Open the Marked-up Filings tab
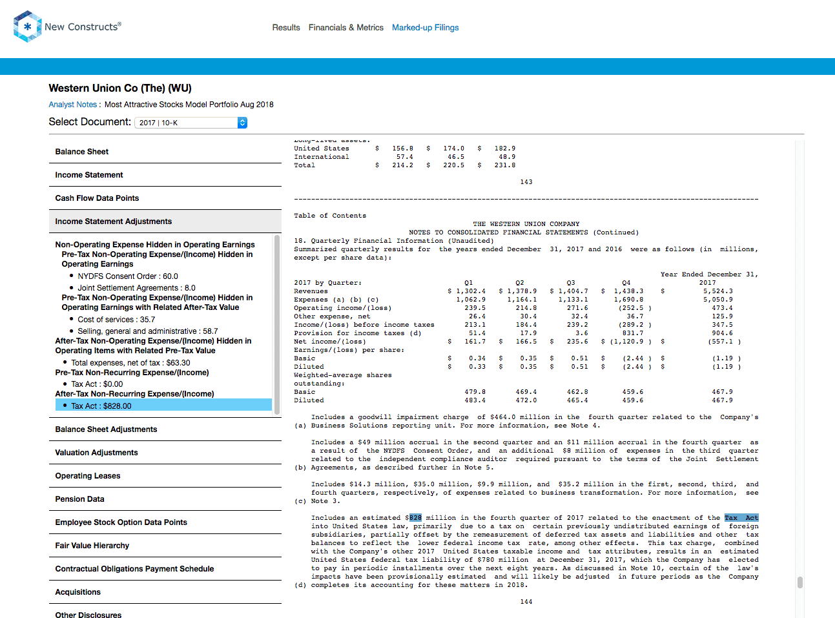This screenshot has width=835, height=618. [426, 28]
